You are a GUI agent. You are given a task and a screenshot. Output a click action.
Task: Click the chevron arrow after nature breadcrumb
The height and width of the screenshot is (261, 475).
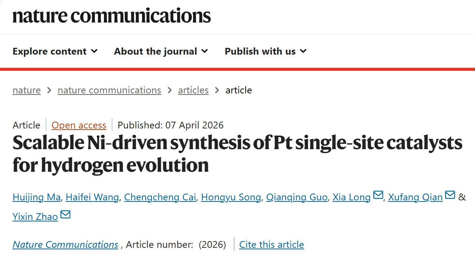click(x=49, y=90)
